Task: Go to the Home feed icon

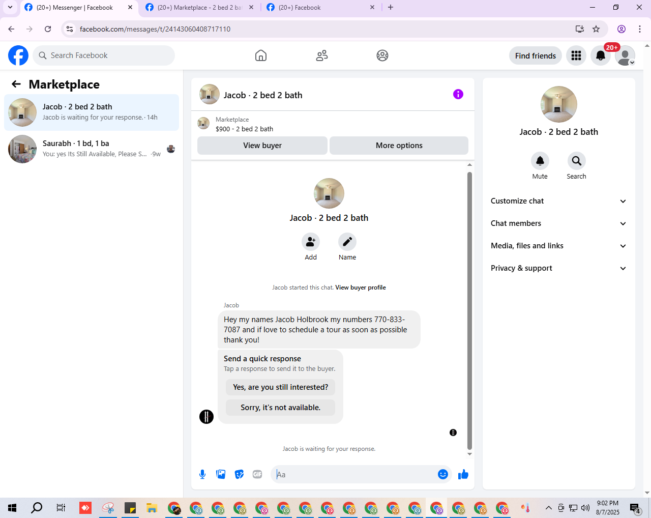Action: 261,55
